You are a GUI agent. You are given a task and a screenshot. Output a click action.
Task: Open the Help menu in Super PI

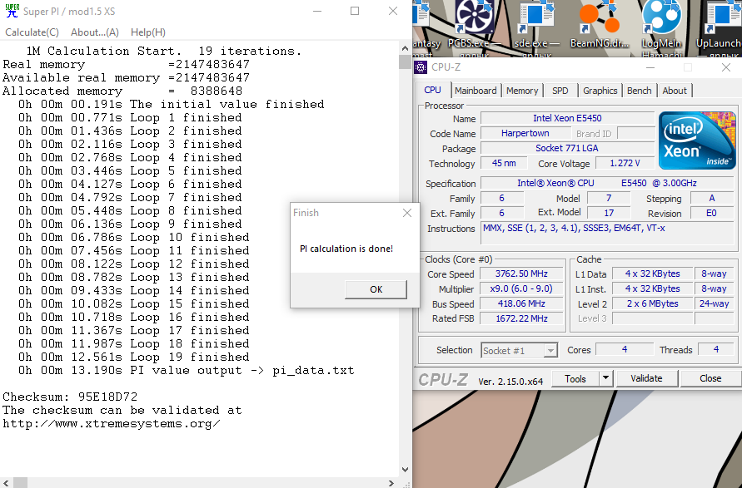click(148, 32)
